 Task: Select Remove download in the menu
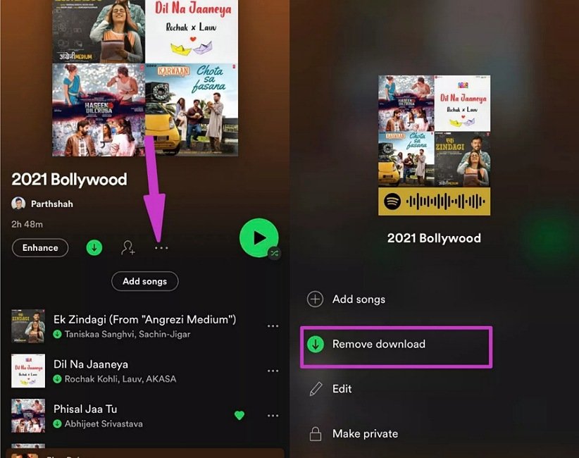(x=378, y=345)
